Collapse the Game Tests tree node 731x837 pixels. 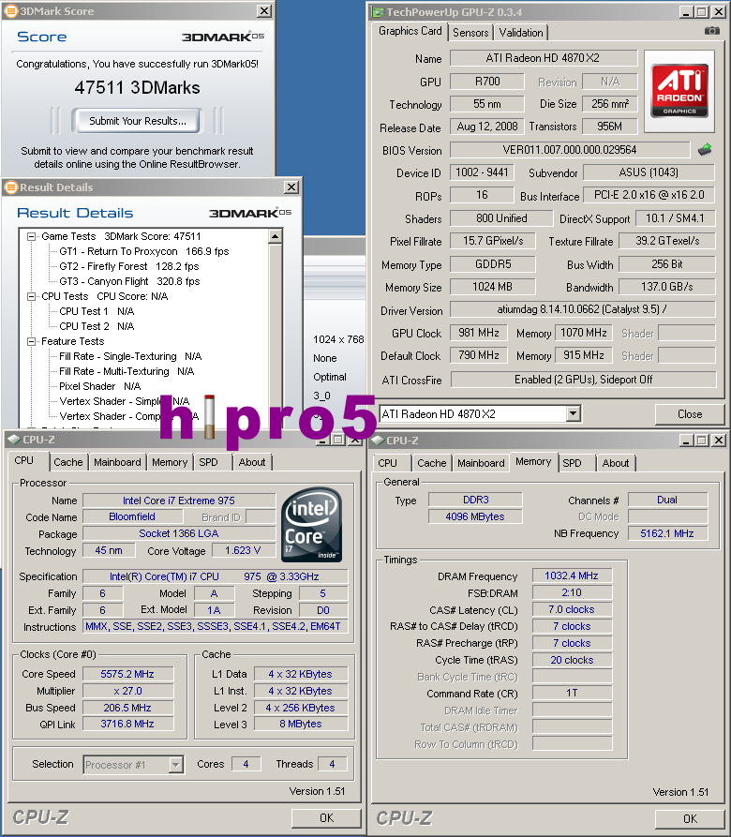(x=32, y=236)
